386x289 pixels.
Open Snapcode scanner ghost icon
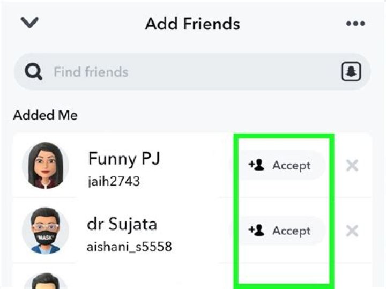351,72
